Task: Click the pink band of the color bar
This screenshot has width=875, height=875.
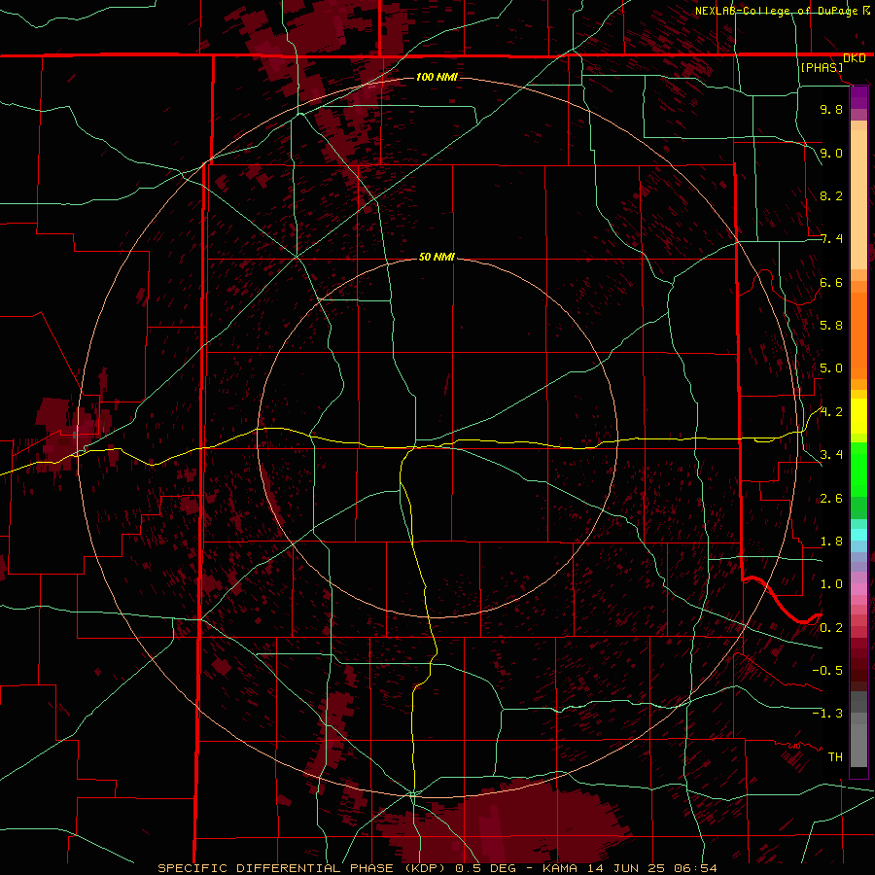Action: point(858,589)
